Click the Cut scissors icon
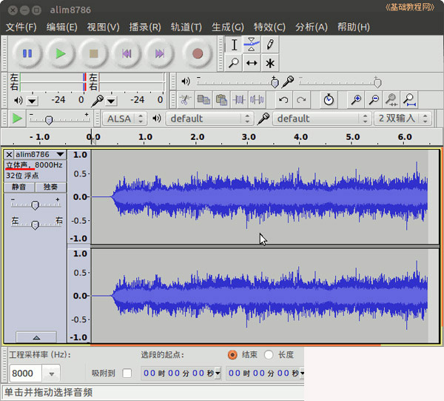The image size is (444, 401). 186,99
